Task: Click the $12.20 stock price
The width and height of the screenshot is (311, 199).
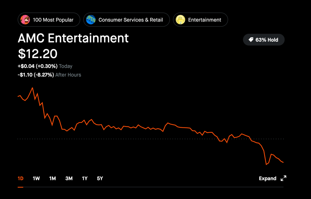Action: (x=38, y=54)
